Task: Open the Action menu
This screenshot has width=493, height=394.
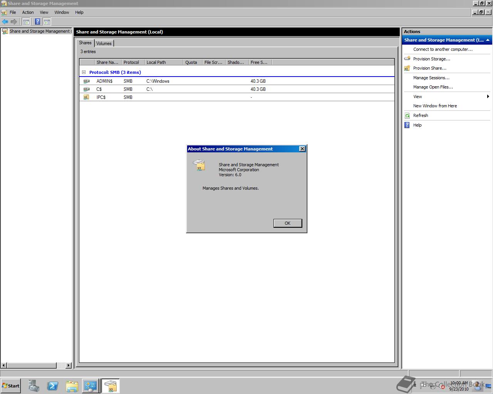Action: (28, 12)
